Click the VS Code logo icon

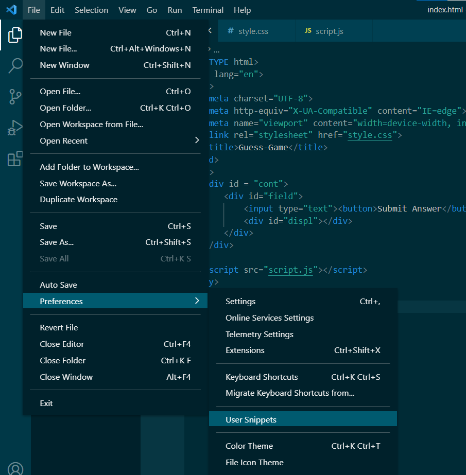pyautogui.click(x=11, y=10)
